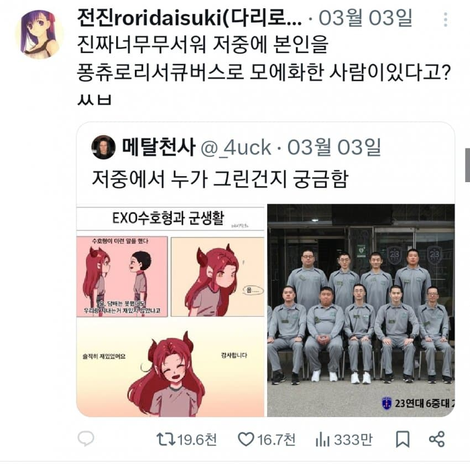The image size is (470, 464).
Task: Click the 19.6천 retweet count
Action: [197, 440]
